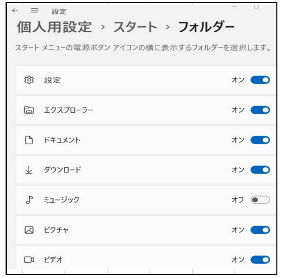
Task: Click the gear icon for 設定
Action: pyautogui.click(x=28, y=80)
